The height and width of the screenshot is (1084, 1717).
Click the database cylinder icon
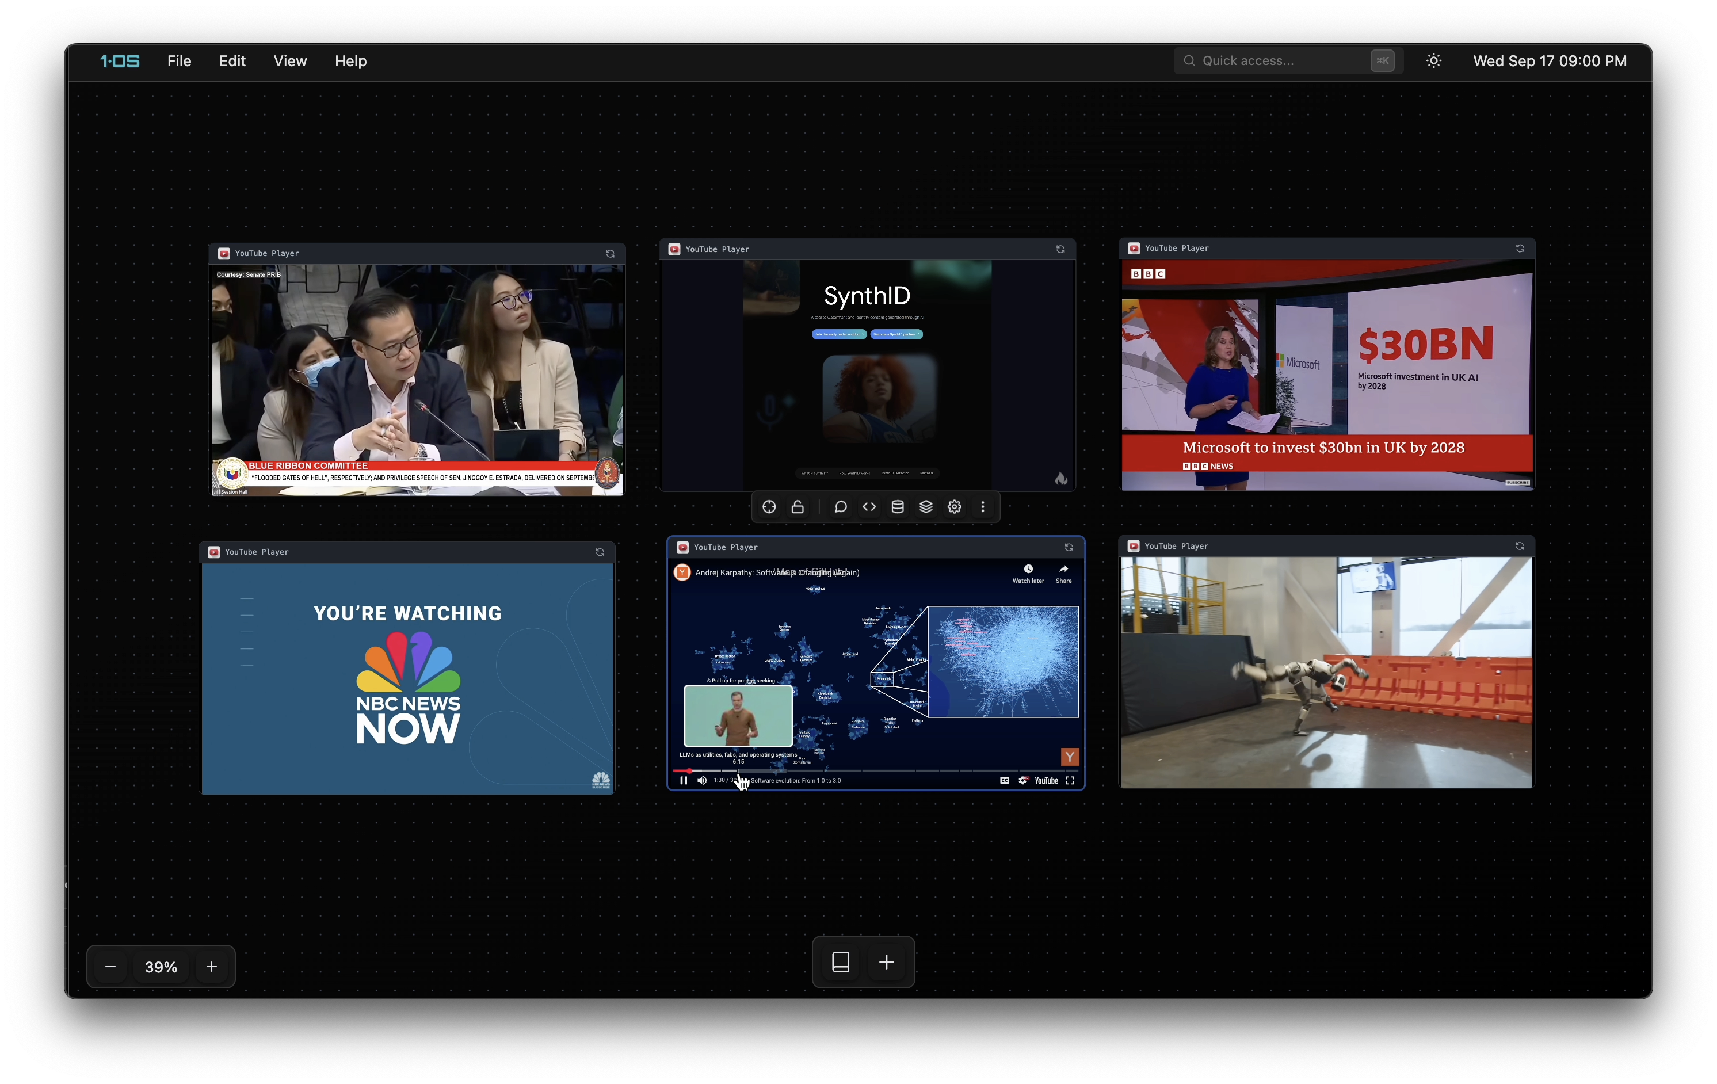click(x=898, y=507)
